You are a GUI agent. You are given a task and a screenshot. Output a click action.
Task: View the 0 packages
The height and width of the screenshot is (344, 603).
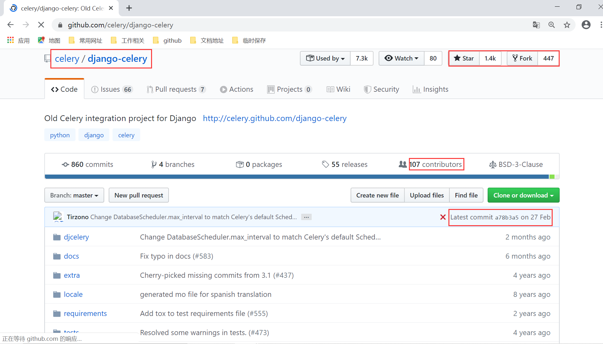coord(259,164)
